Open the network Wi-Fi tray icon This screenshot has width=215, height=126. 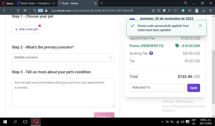[x=178, y=122]
